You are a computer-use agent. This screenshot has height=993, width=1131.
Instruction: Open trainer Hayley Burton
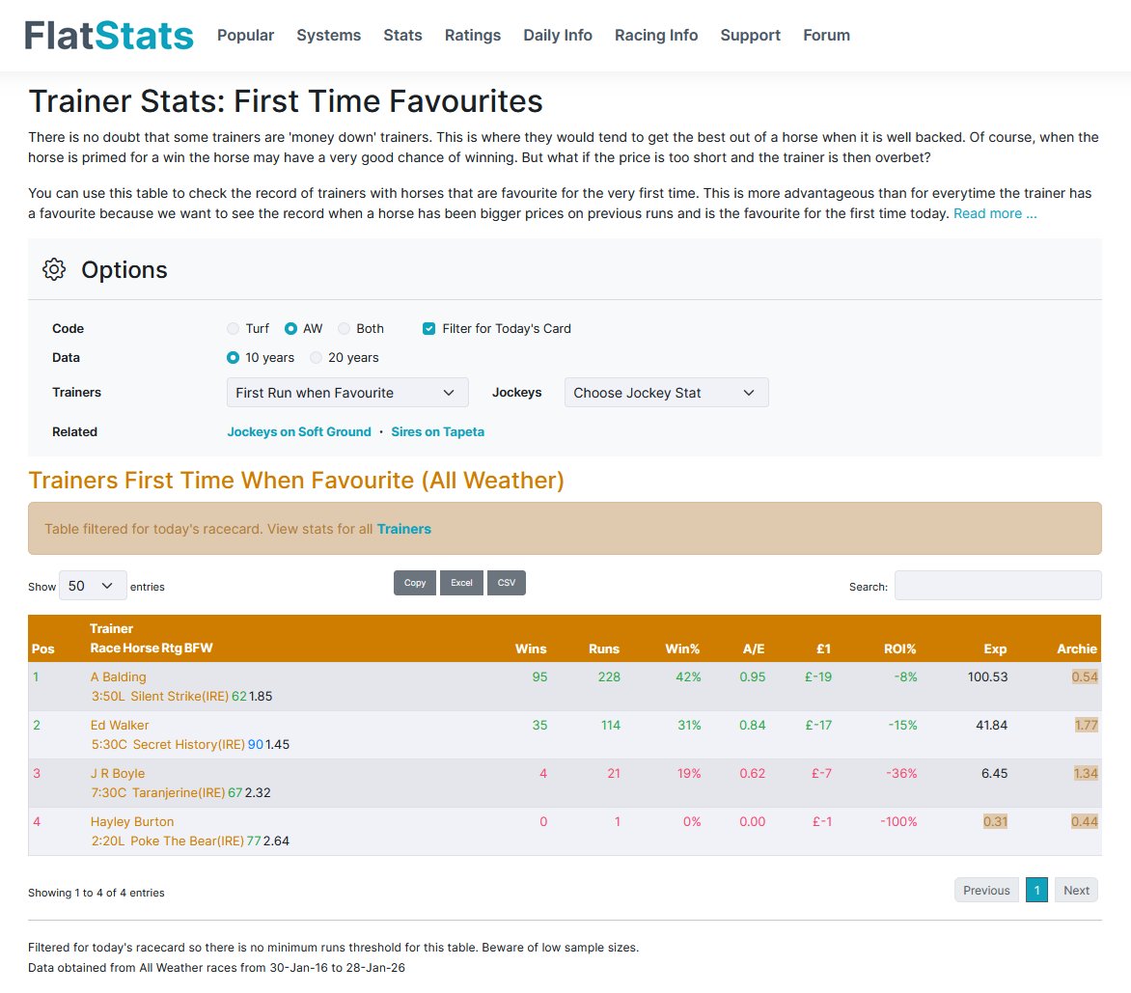[132, 822]
